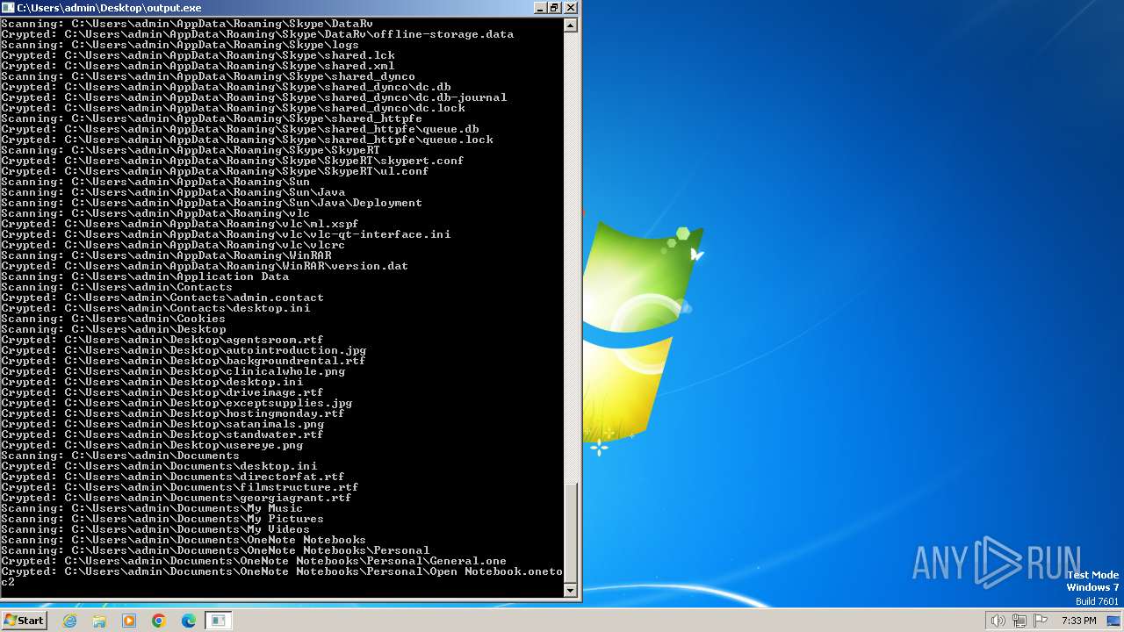The image size is (1124, 632).
Task: Show the clock reading 7:33 PM
Action: [1078, 621]
